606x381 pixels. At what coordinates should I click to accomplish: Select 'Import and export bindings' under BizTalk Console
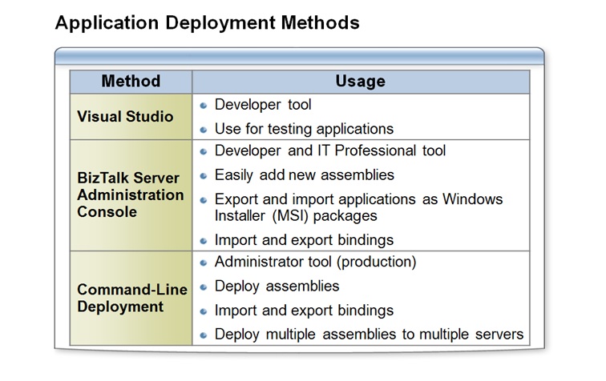pyautogui.click(x=304, y=240)
